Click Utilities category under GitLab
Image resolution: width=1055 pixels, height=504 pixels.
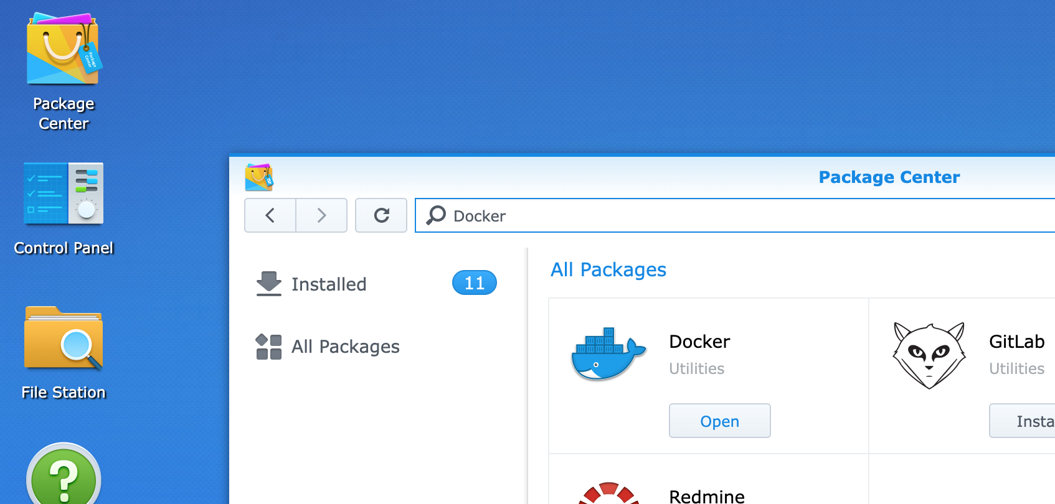click(1017, 369)
